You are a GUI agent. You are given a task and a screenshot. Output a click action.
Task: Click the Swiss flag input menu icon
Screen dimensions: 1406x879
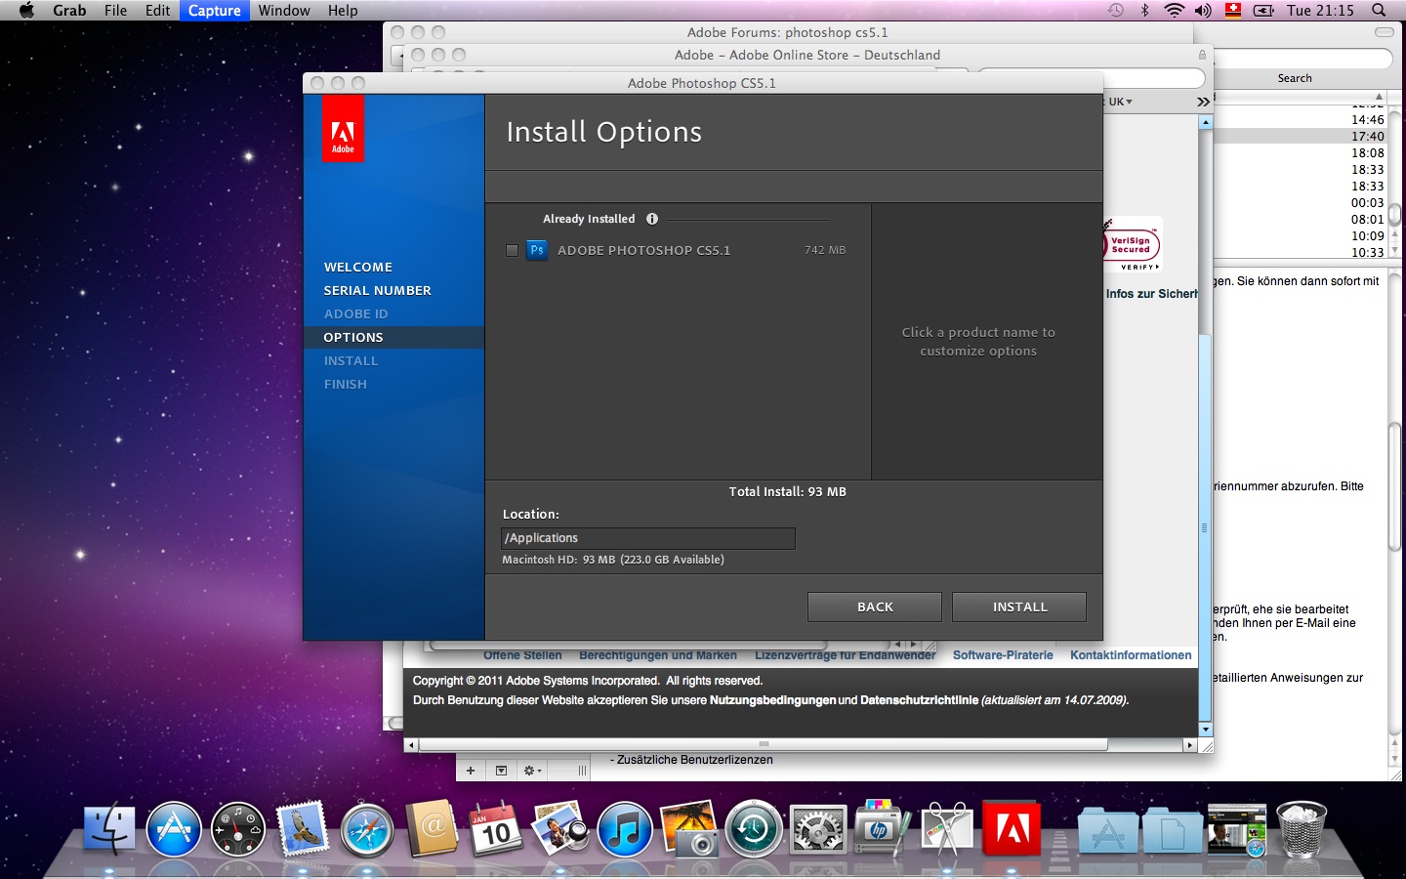click(x=1233, y=11)
